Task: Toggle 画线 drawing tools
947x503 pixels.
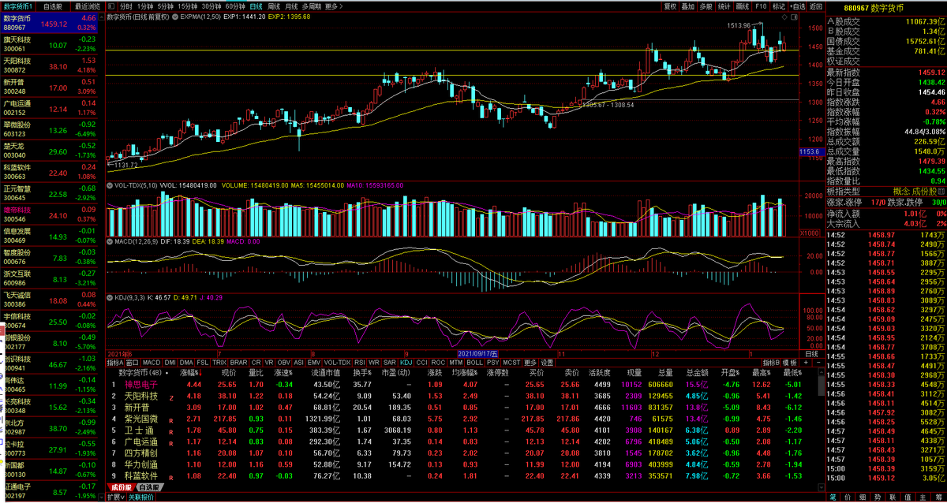Action: coord(742,6)
